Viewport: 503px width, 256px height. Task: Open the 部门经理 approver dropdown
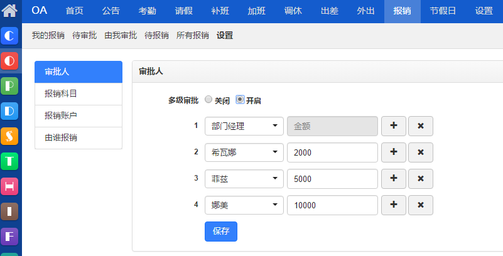tap(244, 125)
